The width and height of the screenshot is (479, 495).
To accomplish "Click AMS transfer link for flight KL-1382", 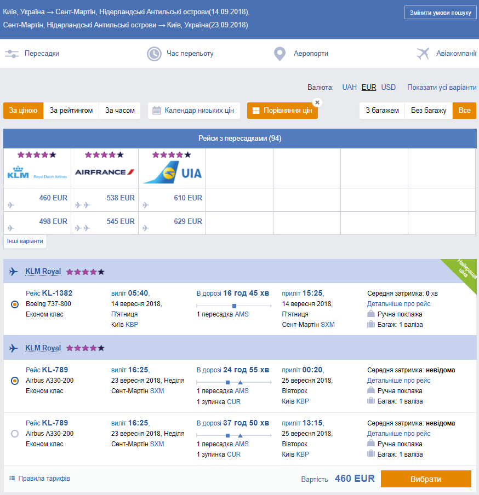I will pyautogui.click(x=242, y=314).
